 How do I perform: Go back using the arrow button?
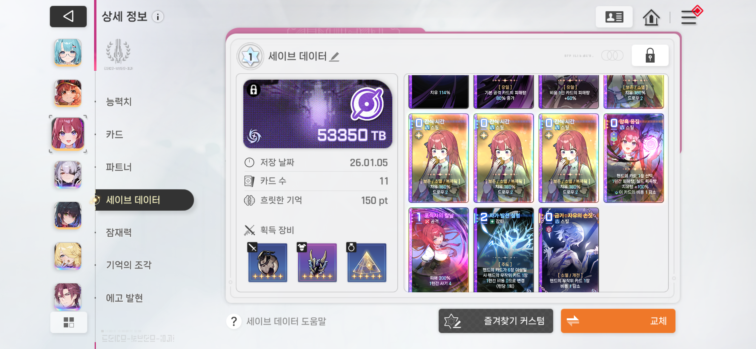pos(68,16)
